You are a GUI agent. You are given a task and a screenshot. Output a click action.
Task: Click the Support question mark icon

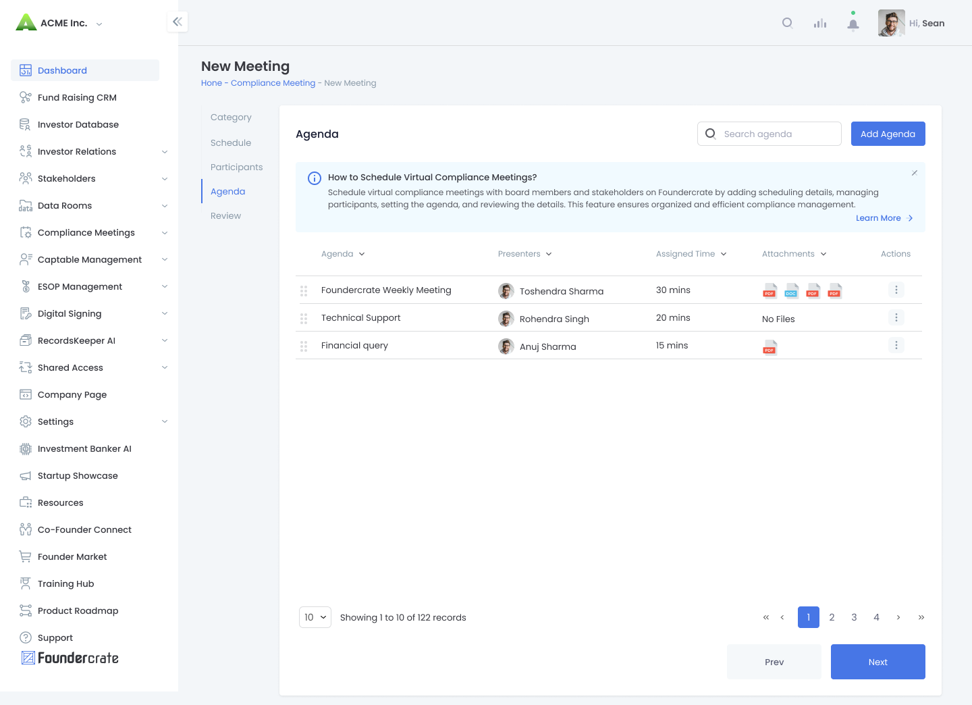pyautogui.click(x=26, y=637)
